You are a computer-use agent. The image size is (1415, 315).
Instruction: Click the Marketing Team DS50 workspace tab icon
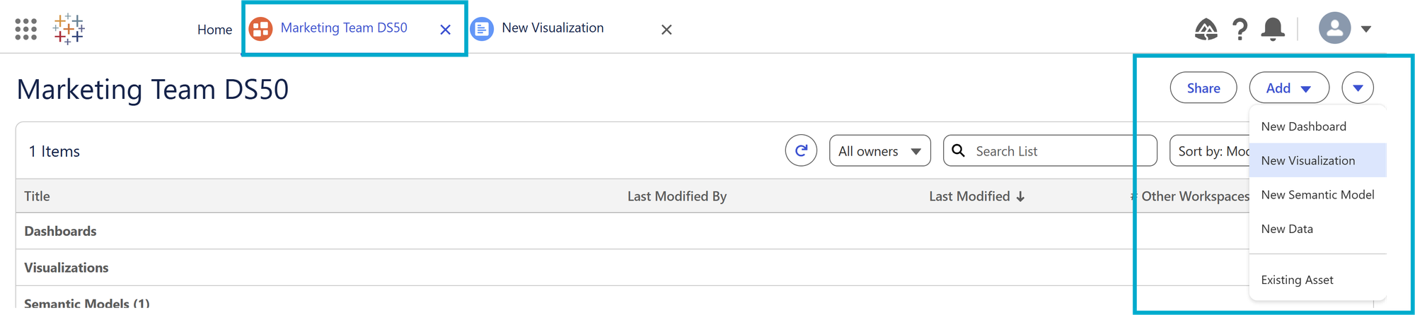pos(261,29)
